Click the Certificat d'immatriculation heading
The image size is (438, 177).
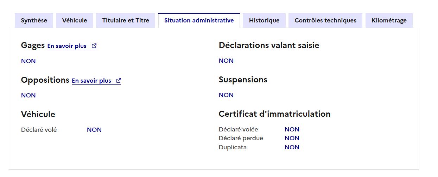click(274, 114)
